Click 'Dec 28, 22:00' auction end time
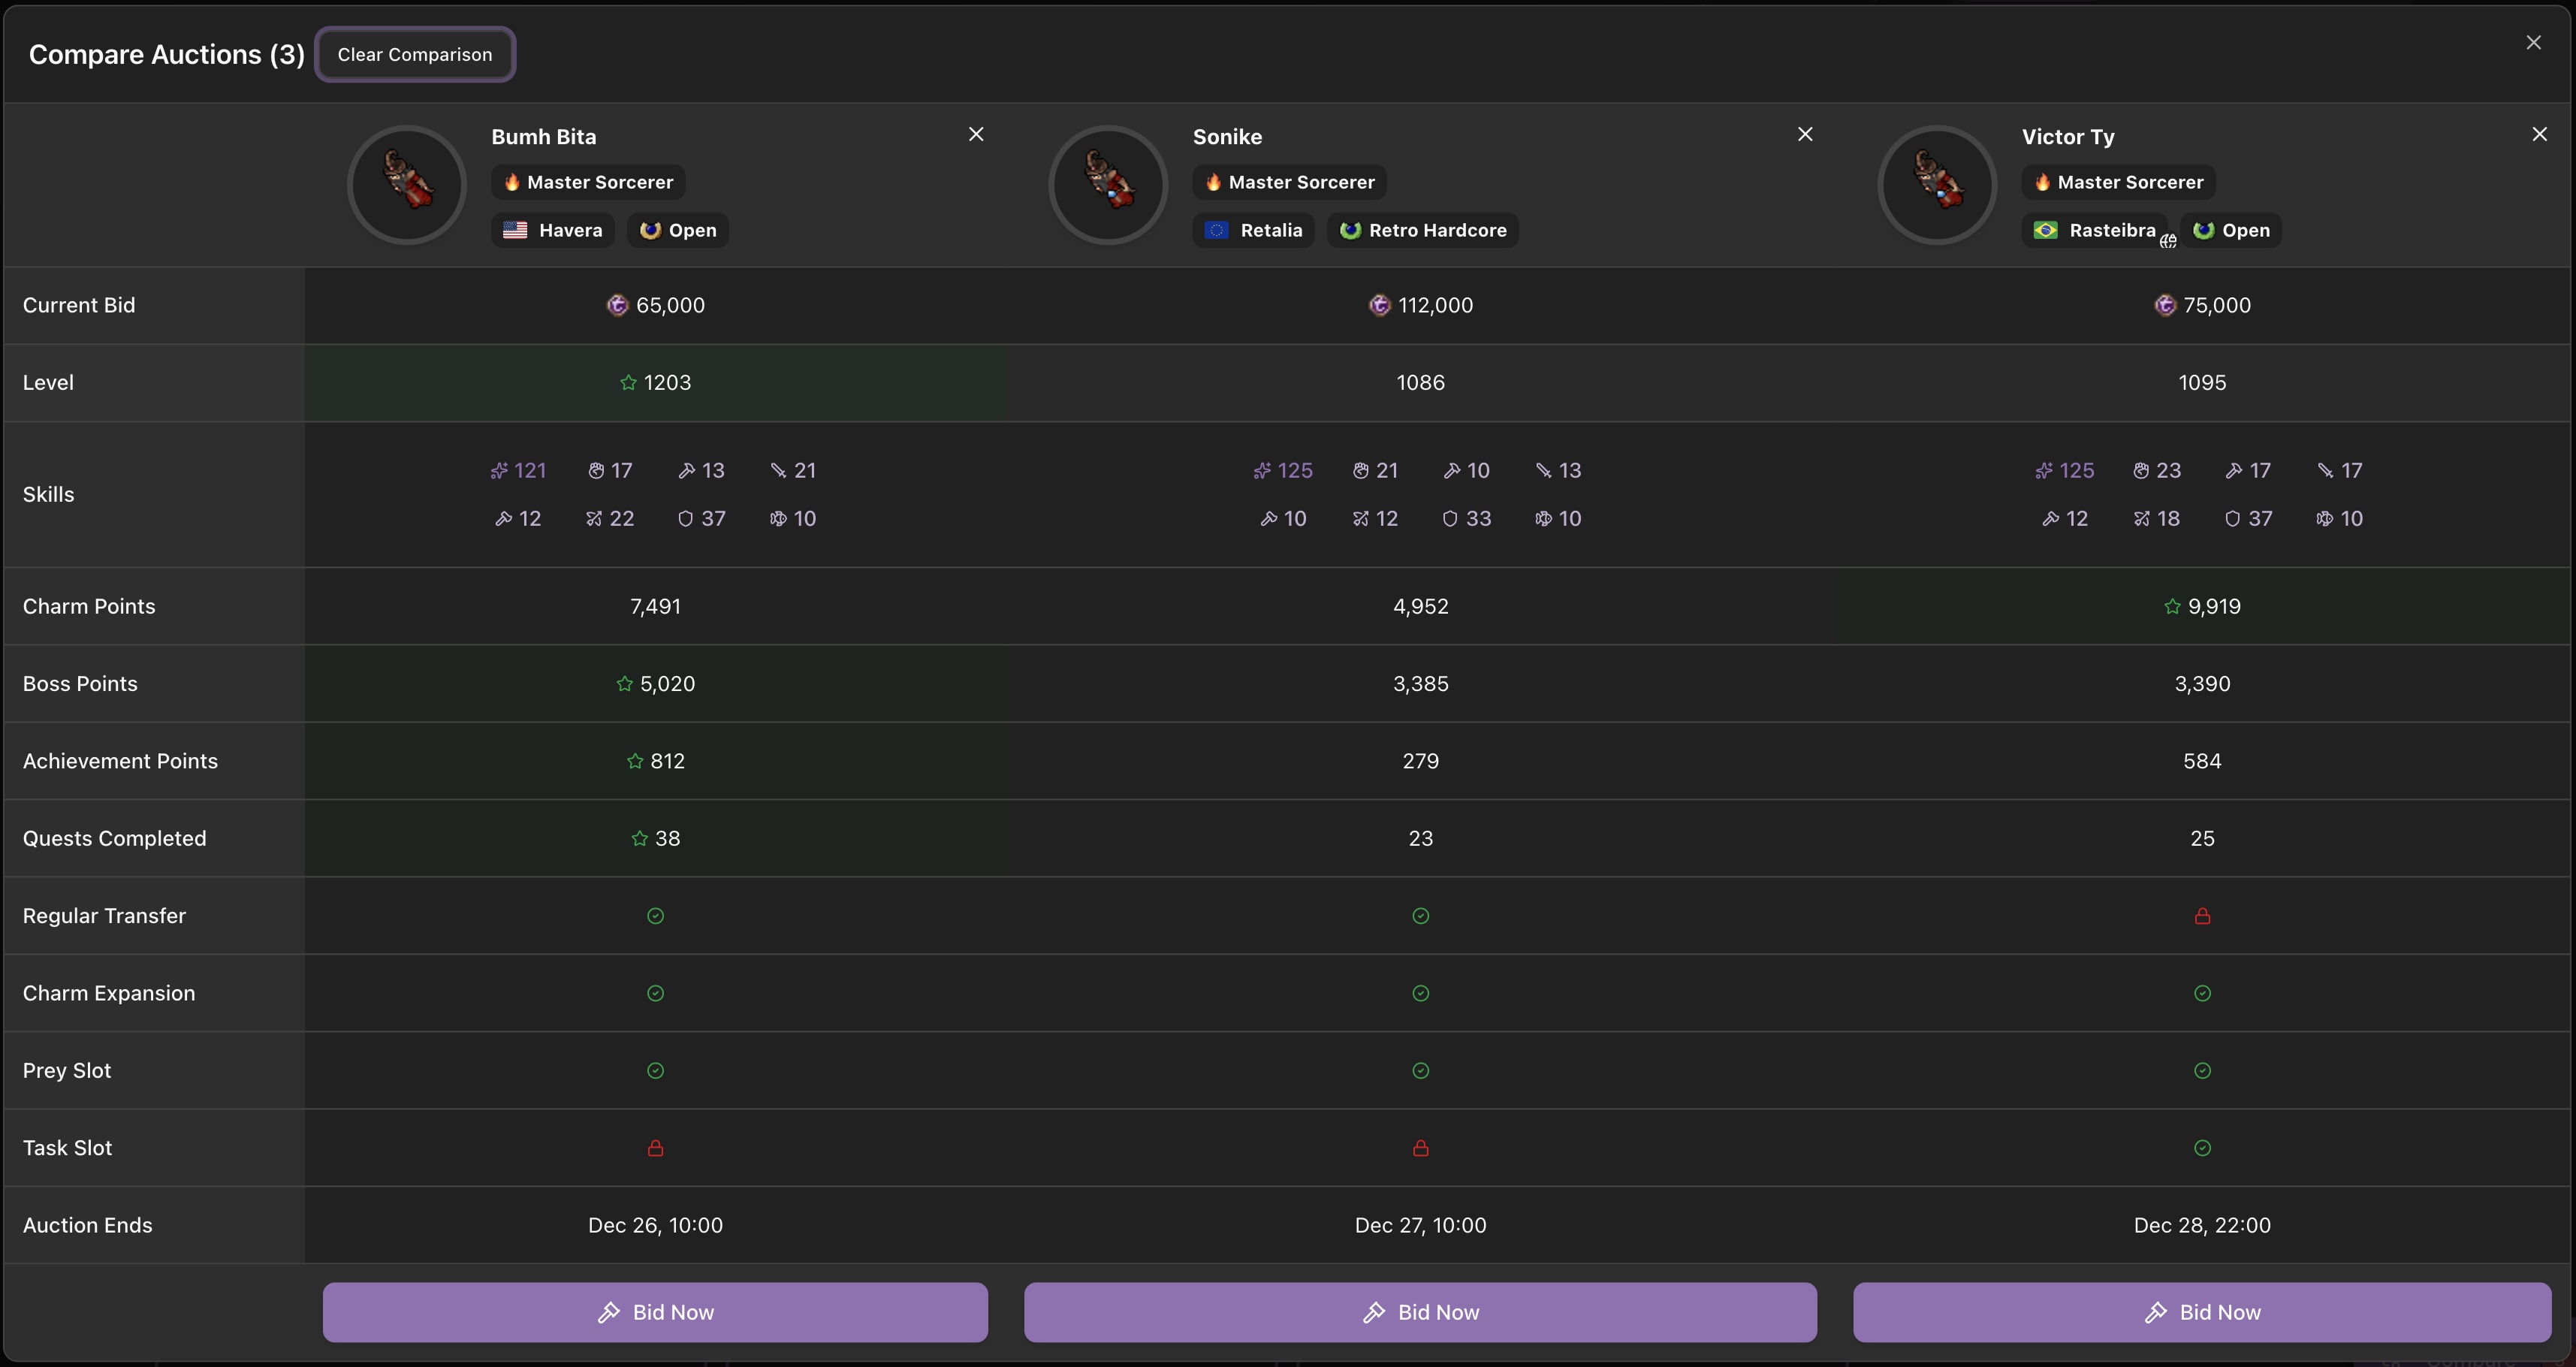The width and height of the screenshot is (2576, 1367). click(2202, 1225)
